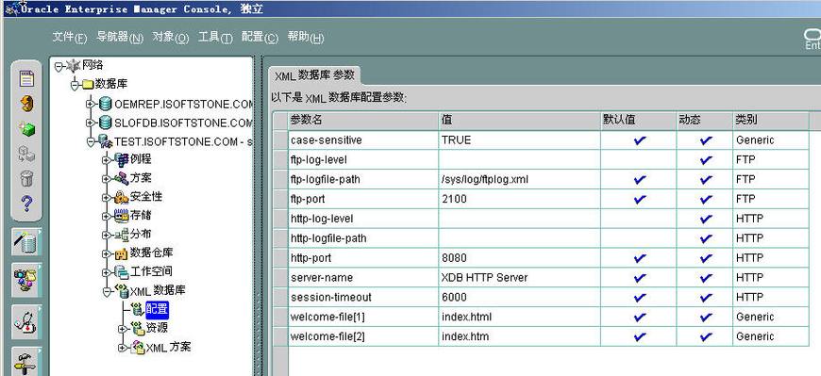The width and height of the screenshot is (821, 376).
Task: Click the 工作空间 workspace icon
Action: (122, 272)
